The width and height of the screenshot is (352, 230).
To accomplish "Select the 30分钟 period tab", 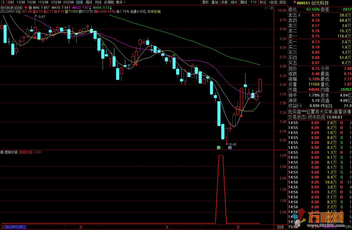I will (x=56, y=2).
